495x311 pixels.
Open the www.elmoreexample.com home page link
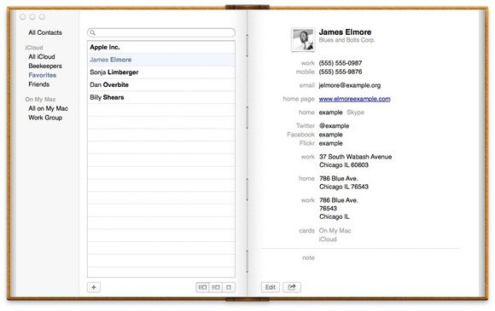click(x=354, y=99)
